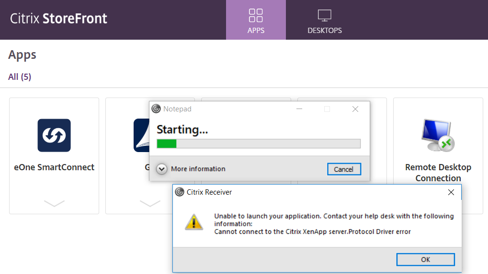Switch to the APPS tab
The height and width of the screenshot is (274, 488).
[256, 20]
